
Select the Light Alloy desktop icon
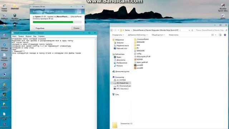(4, 26)
